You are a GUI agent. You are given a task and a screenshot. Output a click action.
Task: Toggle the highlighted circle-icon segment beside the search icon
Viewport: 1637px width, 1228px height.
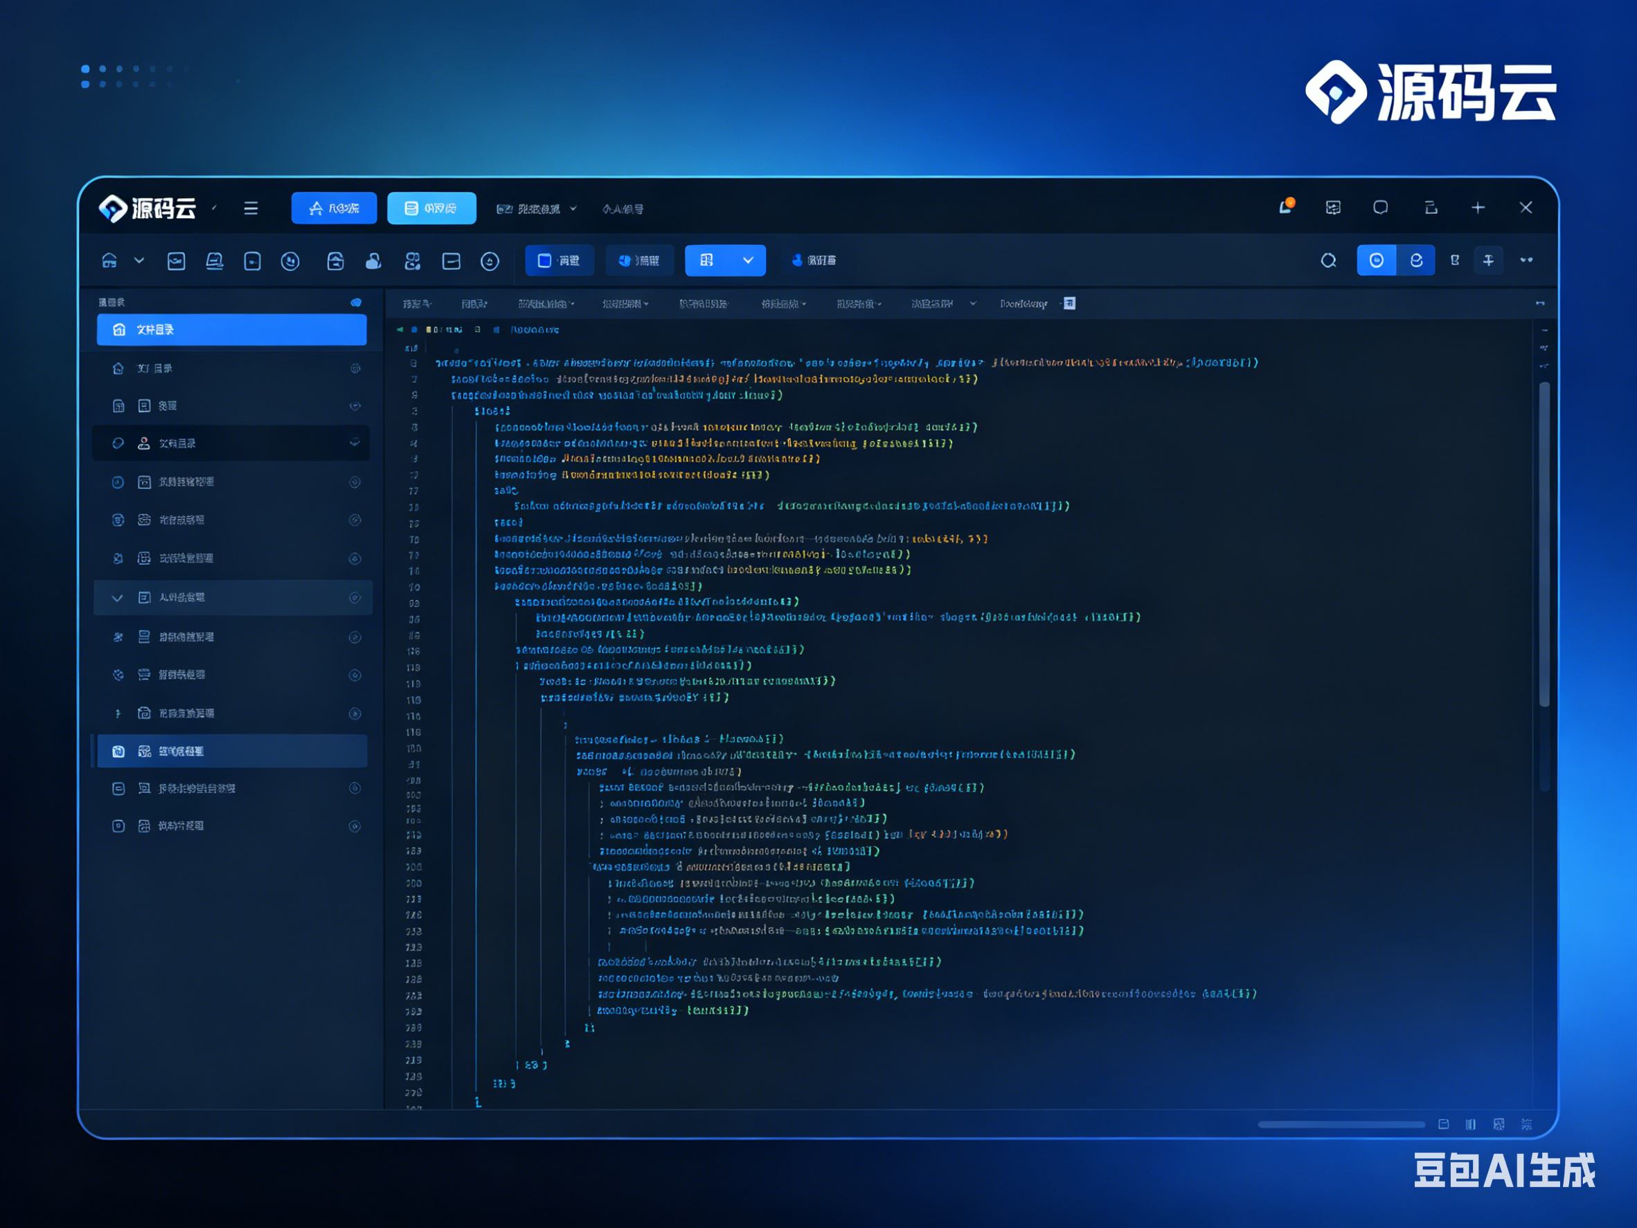tap(1377, 260)
